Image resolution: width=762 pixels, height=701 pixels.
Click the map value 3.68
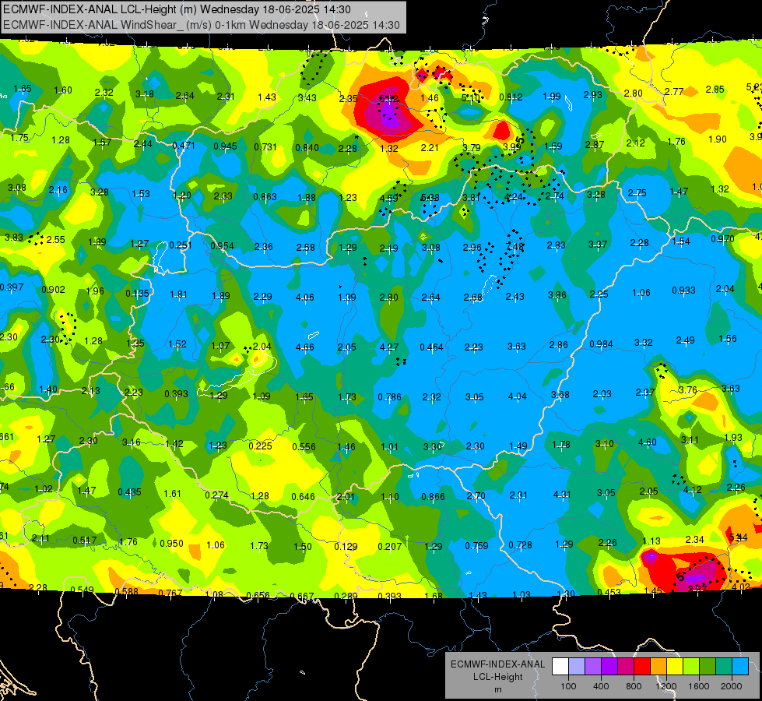560,394
